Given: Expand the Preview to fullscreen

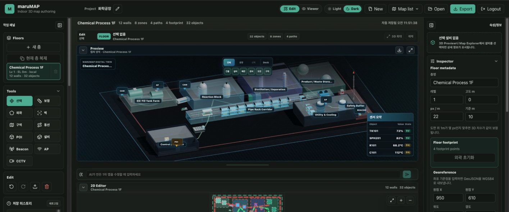Looking at the screenshot, I should coord(410,50).
